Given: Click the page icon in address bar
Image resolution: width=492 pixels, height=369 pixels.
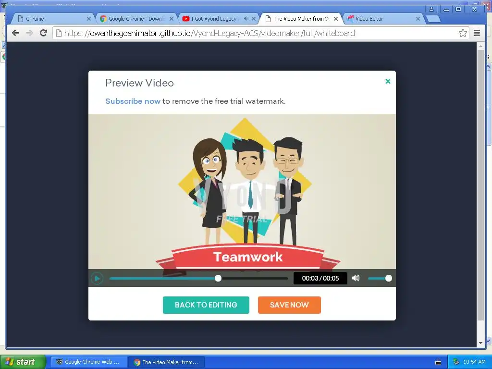Looking at the screenshot, I should point(59,33).
